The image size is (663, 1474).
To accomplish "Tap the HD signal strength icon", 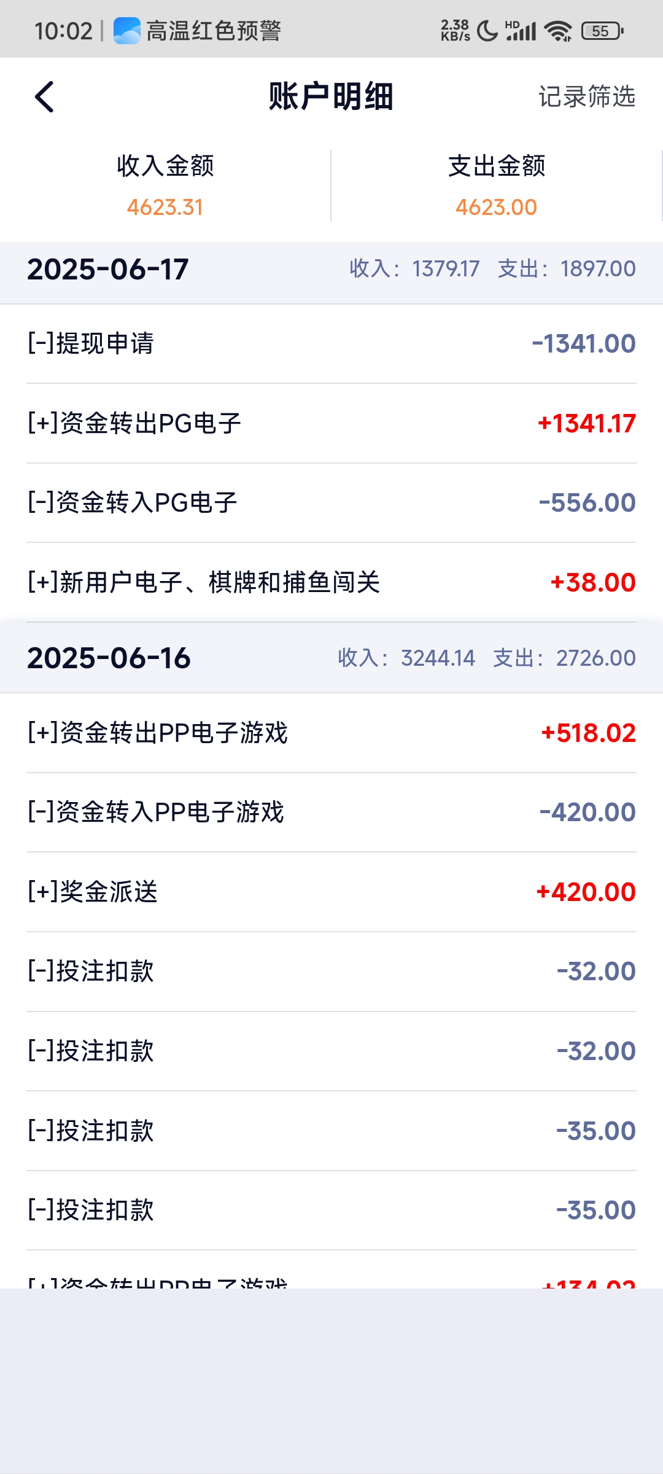I will point(521,31).
